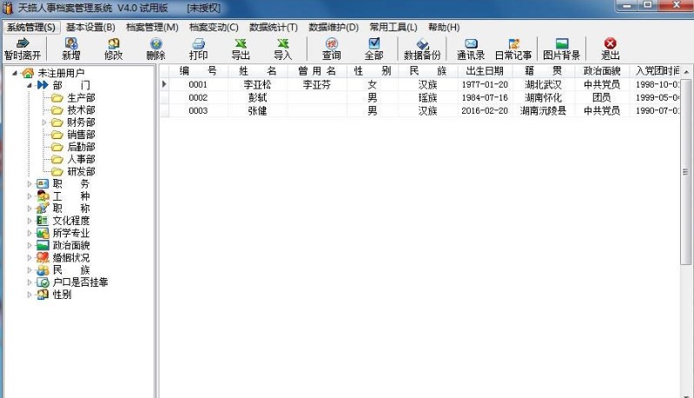This screenshot has width=694, height=398.
Task: Open the 帮助(H) menu
Action: (444, 28)
